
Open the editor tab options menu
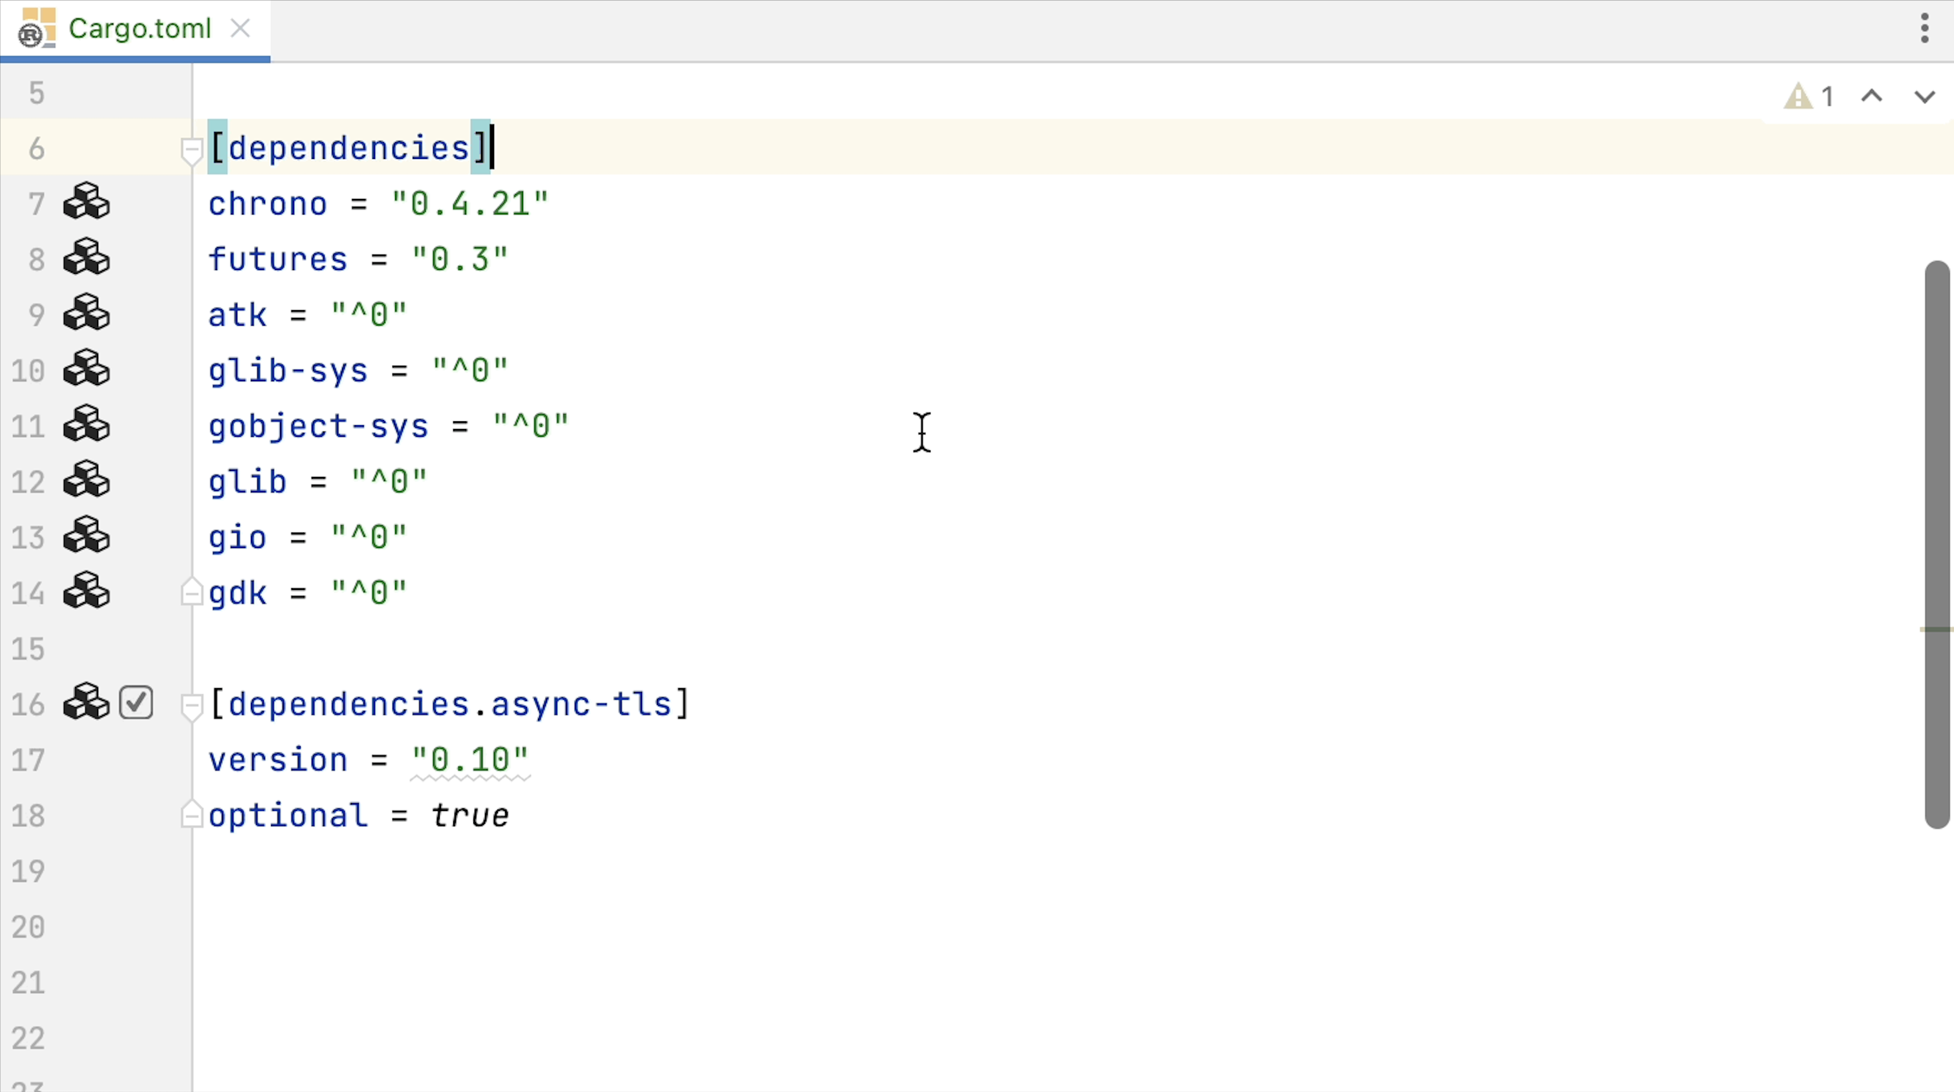(x=1924, y=29)
